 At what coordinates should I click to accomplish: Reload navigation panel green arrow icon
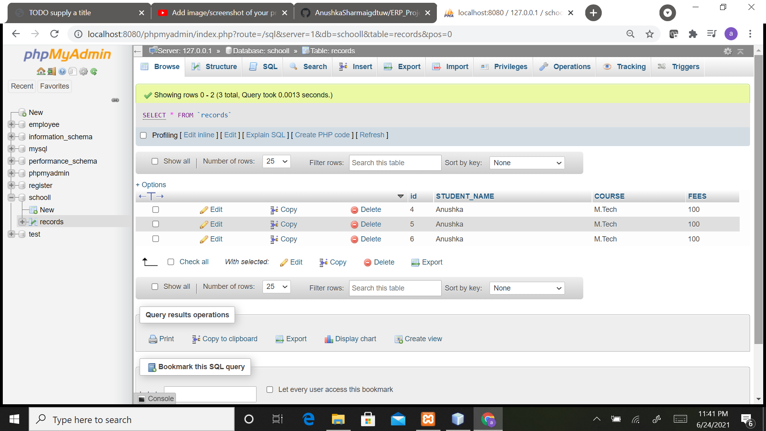point(94,71)
